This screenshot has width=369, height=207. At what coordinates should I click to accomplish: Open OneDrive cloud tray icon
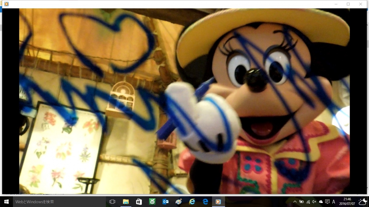coord(321,202)
